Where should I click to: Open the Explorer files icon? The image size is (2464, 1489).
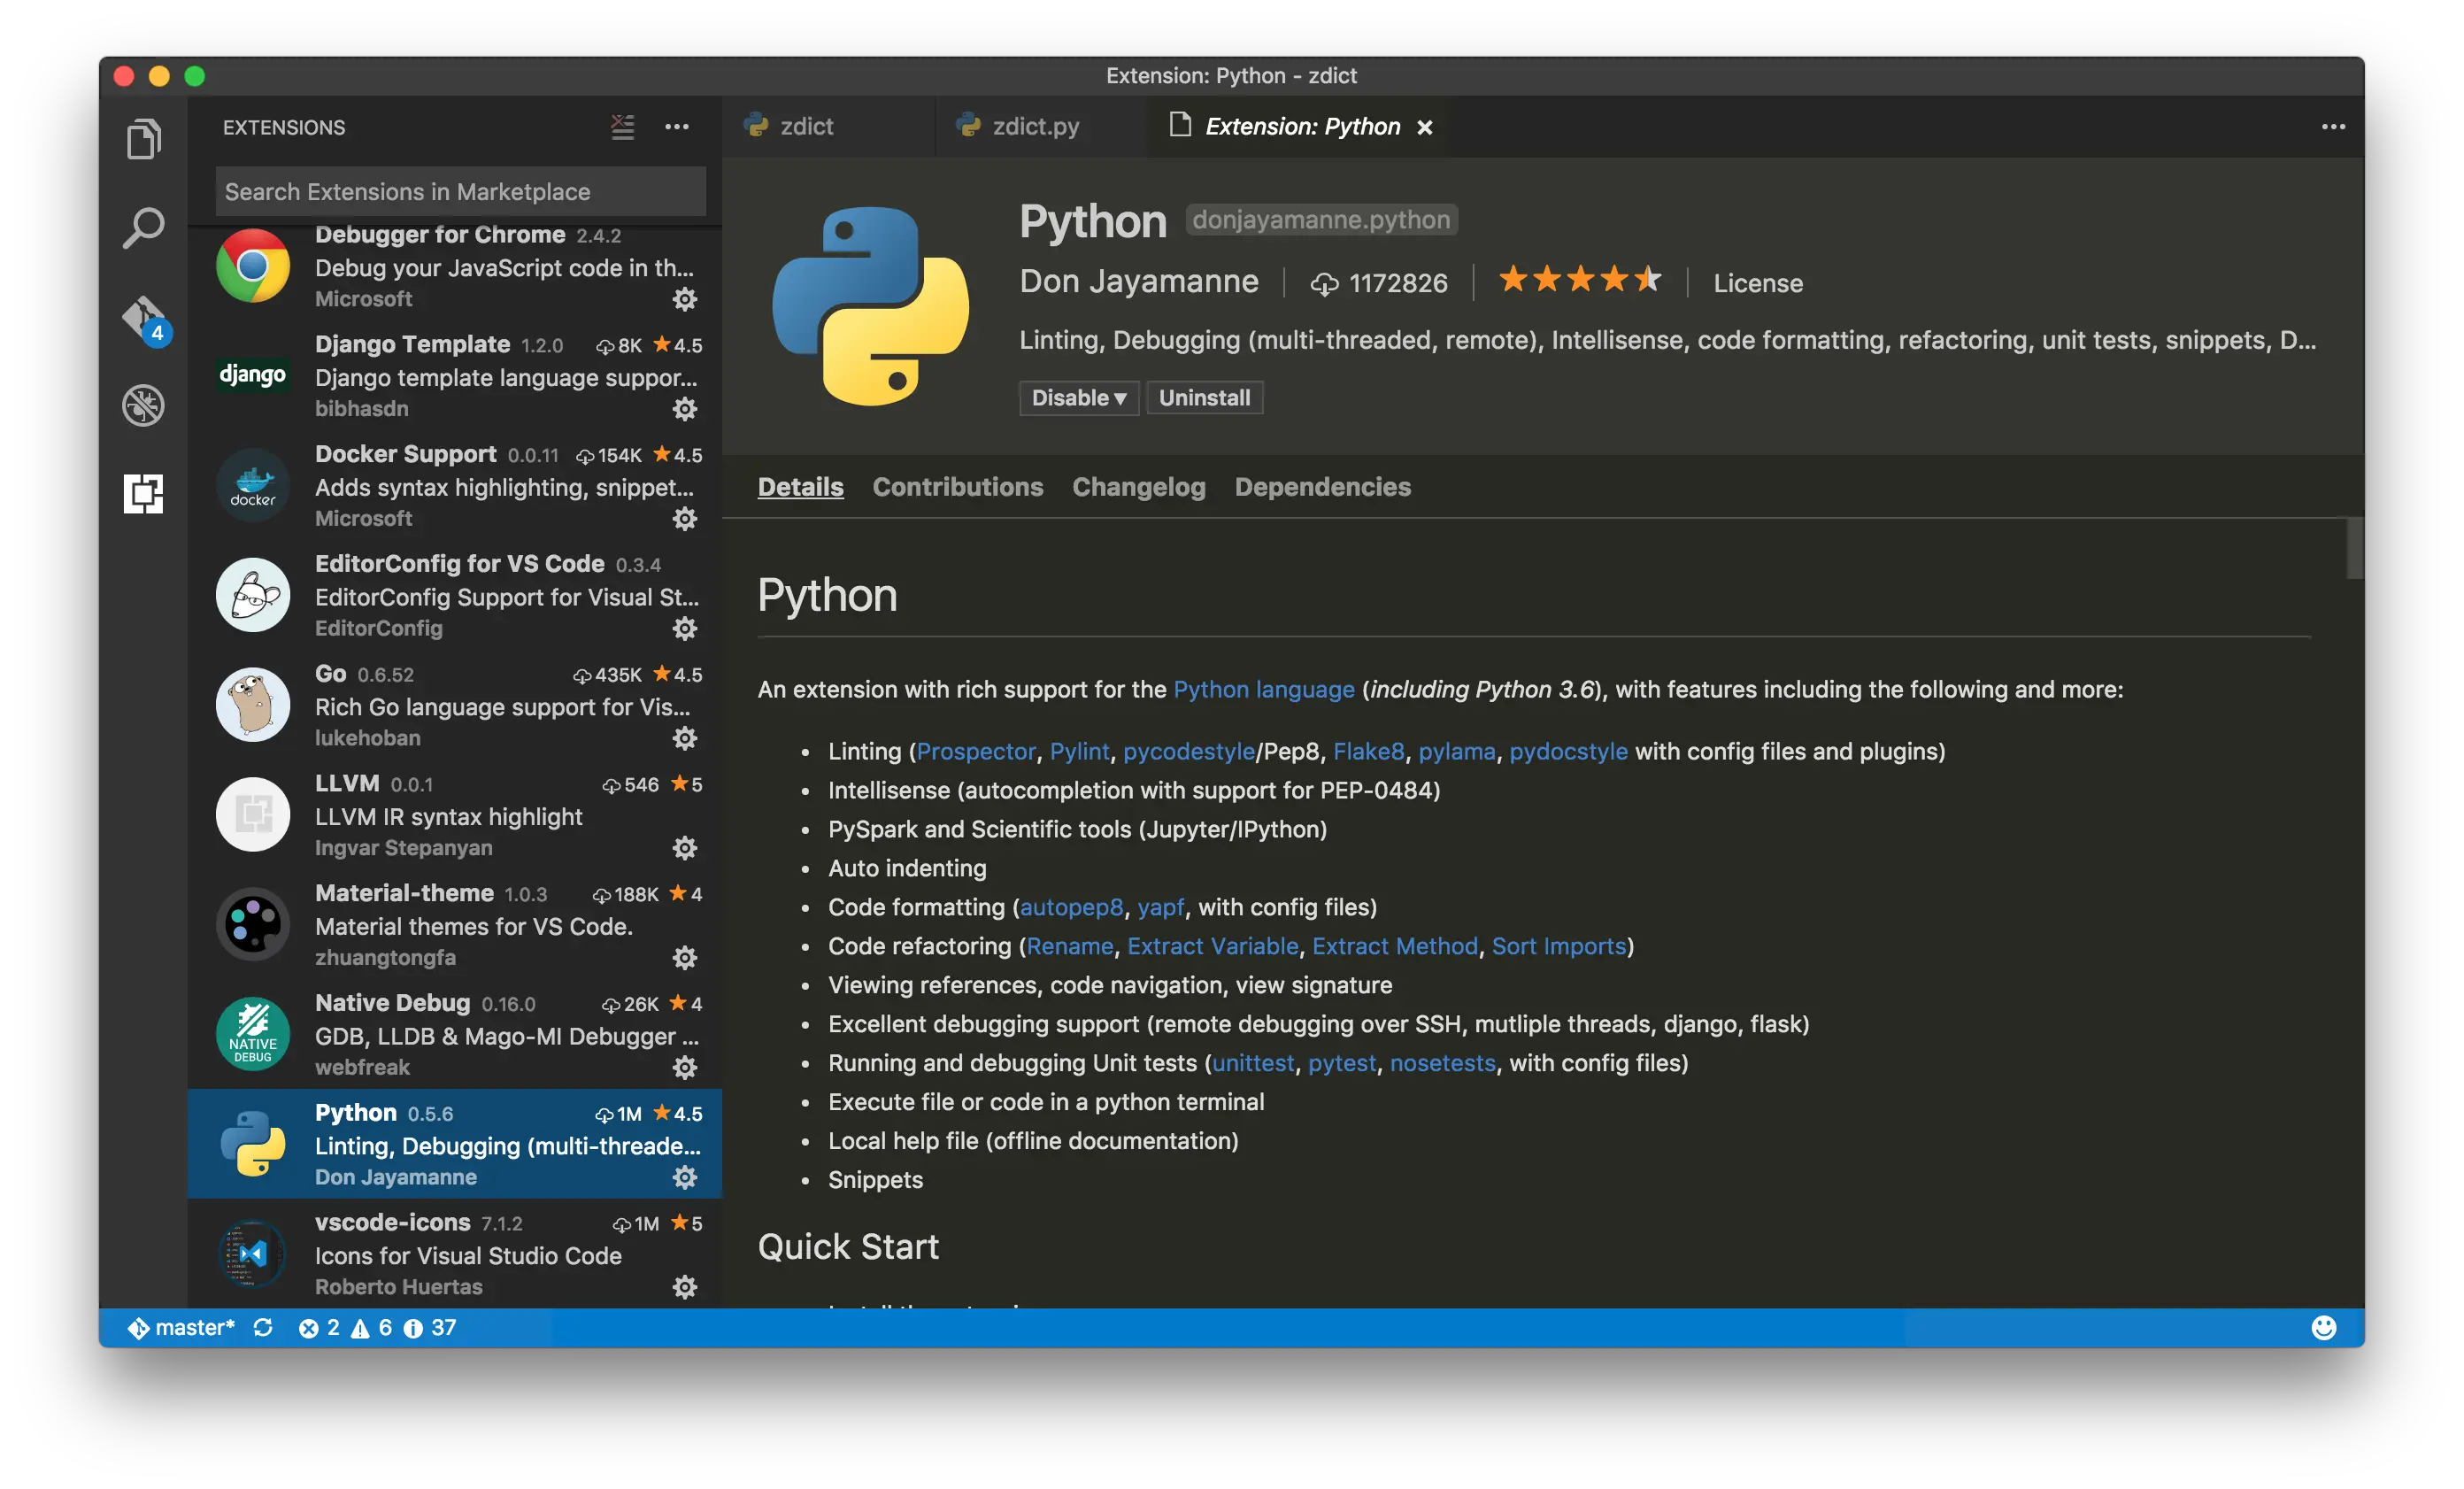tap(143, 139)
